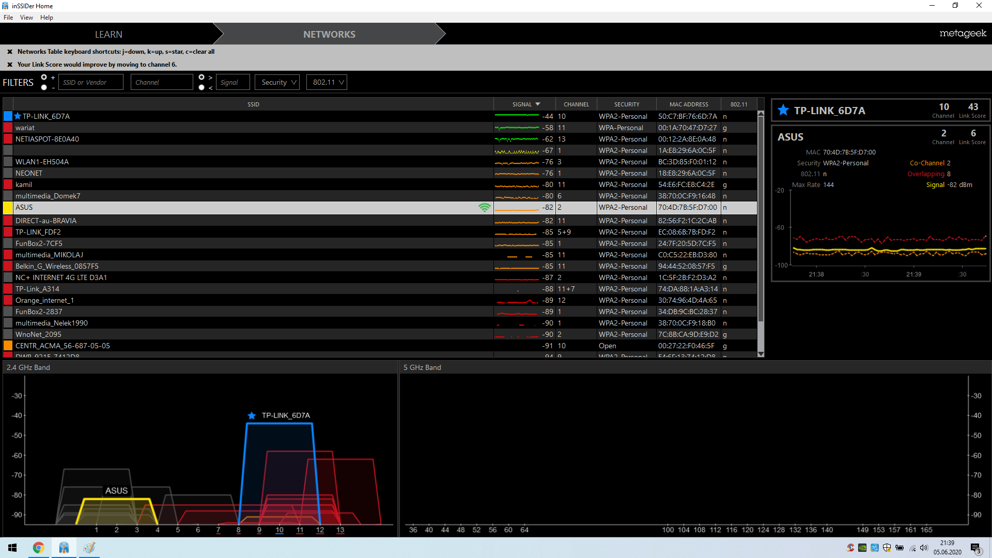The width and height of the screenshot is (992, 558).
Task: Select the WnoNet_2095 network row
Action: pyautogui.click(x=380, y=334)
